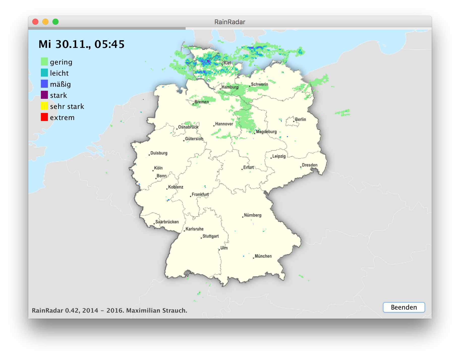
Task: Click Hamburg city label
Action: [230, 87]
